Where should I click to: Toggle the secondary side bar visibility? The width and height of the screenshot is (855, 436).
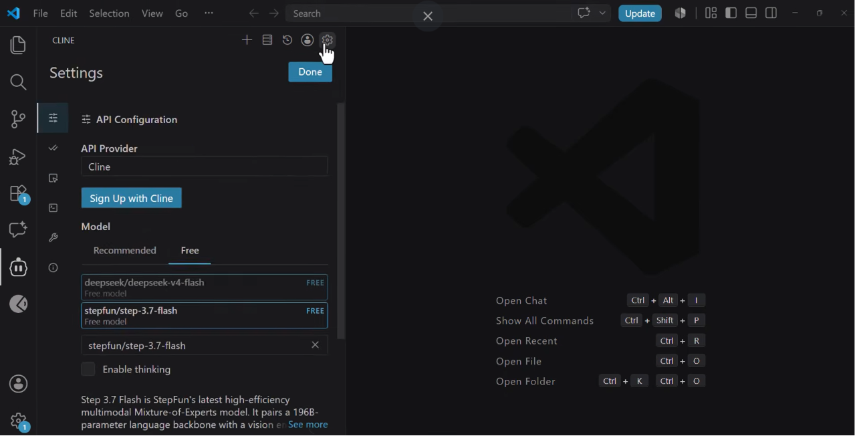(x=771, y=13)
